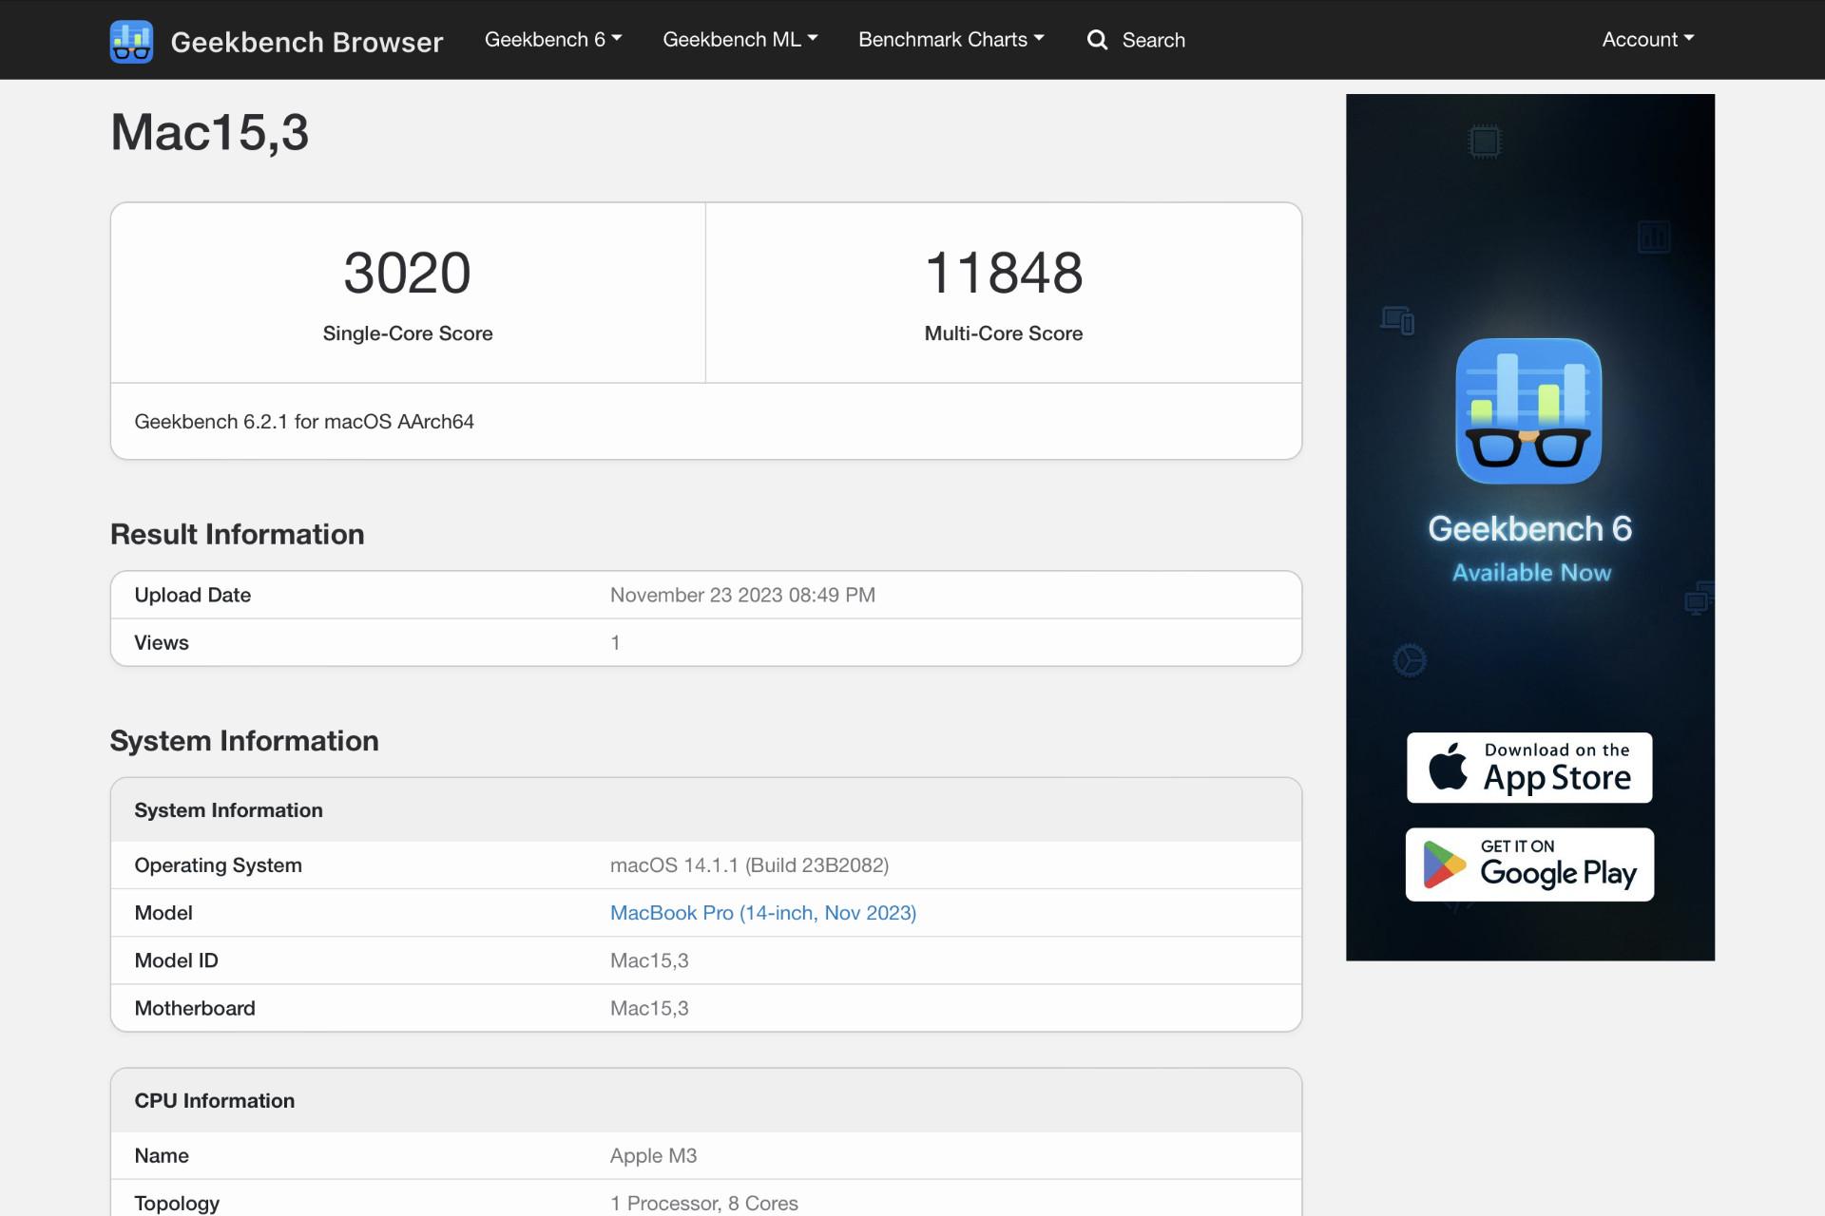1825x1216 pixels.
Task: Click the 'Multi-Core Score' label
Action: 1004,333
